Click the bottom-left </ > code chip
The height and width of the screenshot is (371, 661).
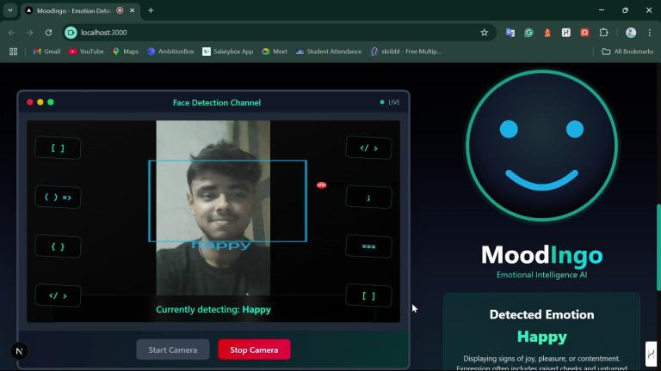[58, 295]
